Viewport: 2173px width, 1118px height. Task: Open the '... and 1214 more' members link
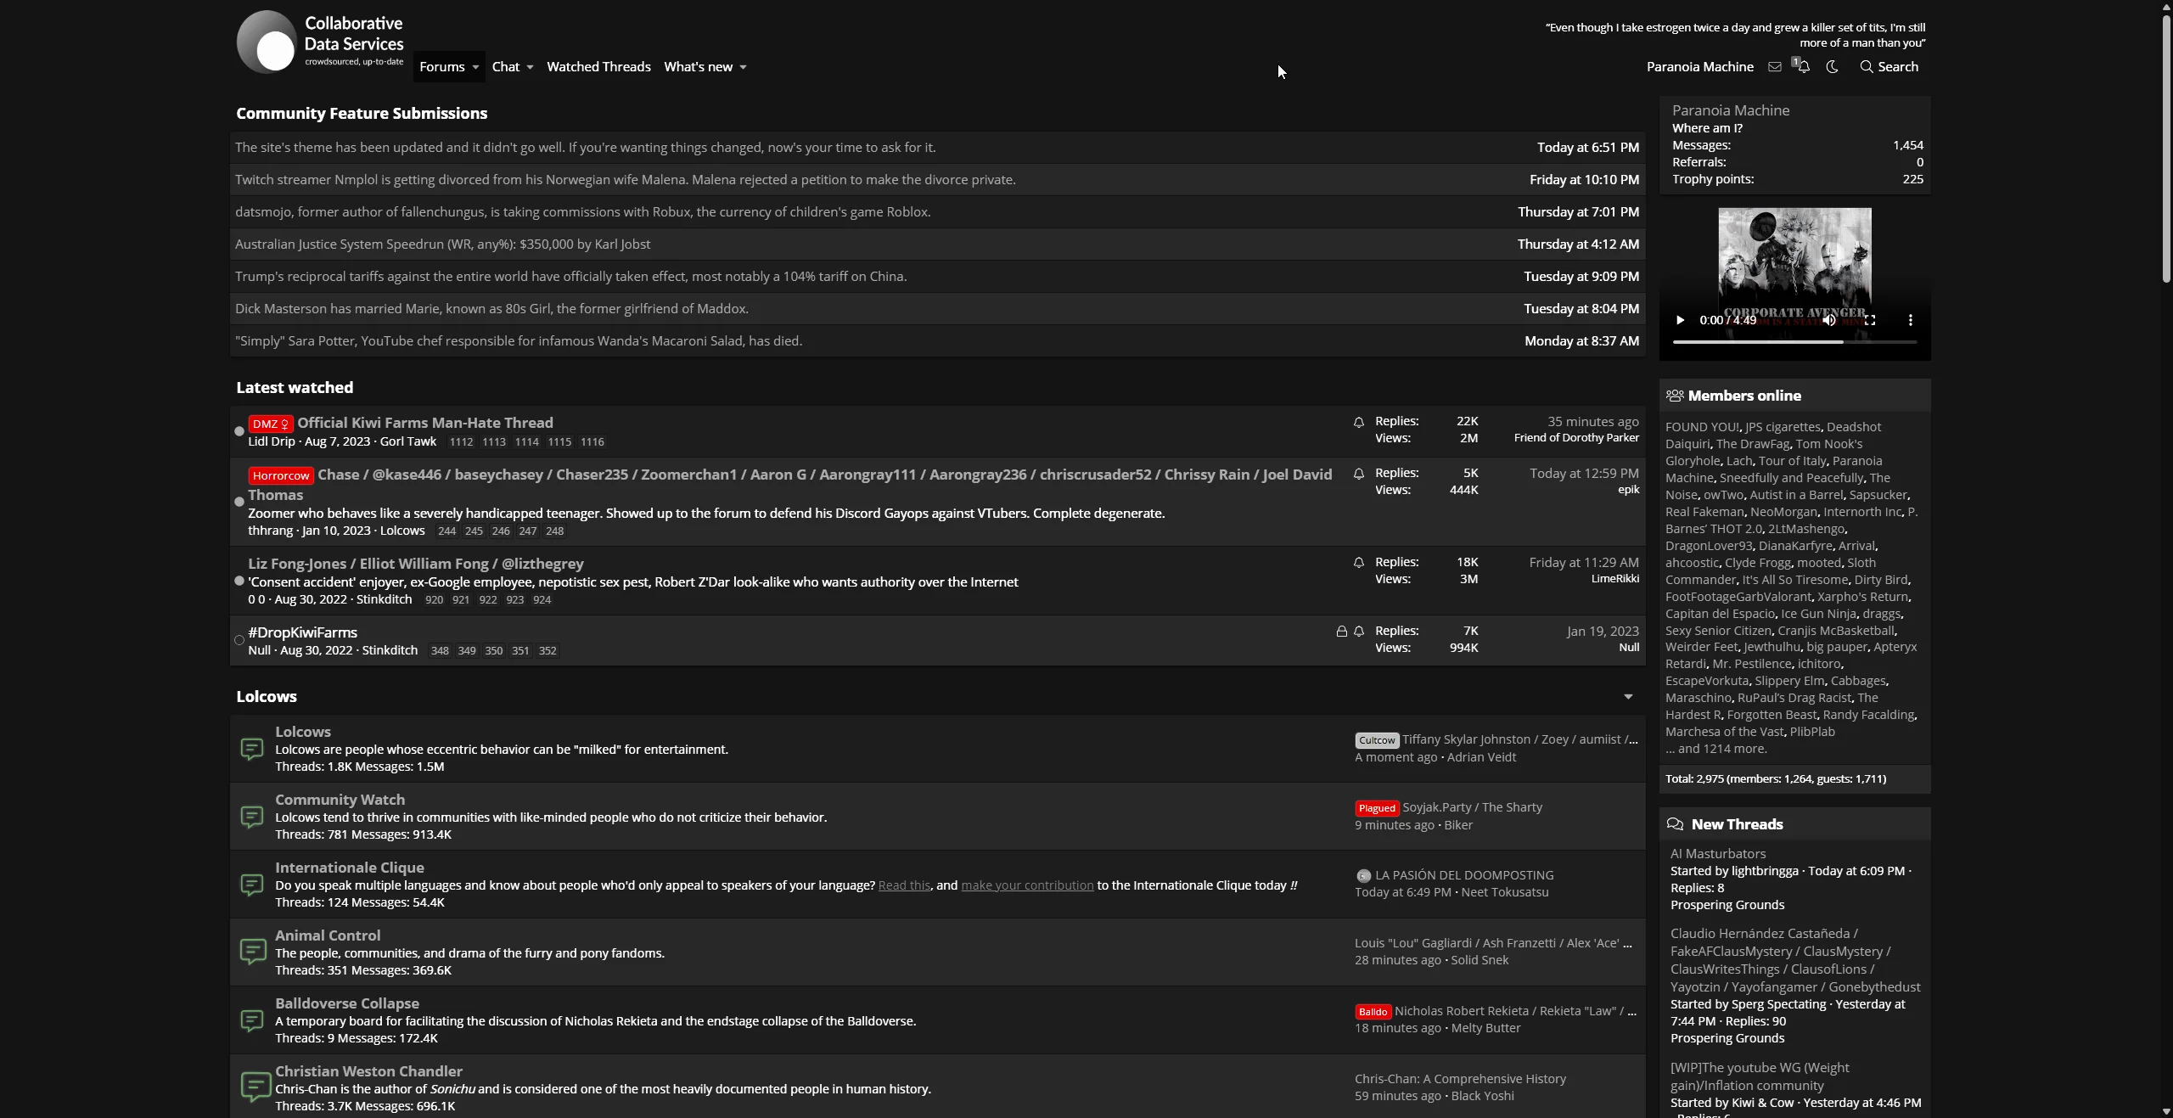(1716, 749)
